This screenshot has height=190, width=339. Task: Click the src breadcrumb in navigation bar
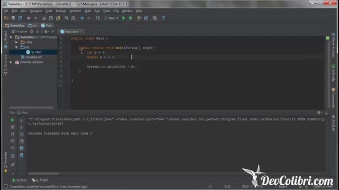[x=33, y=26]
